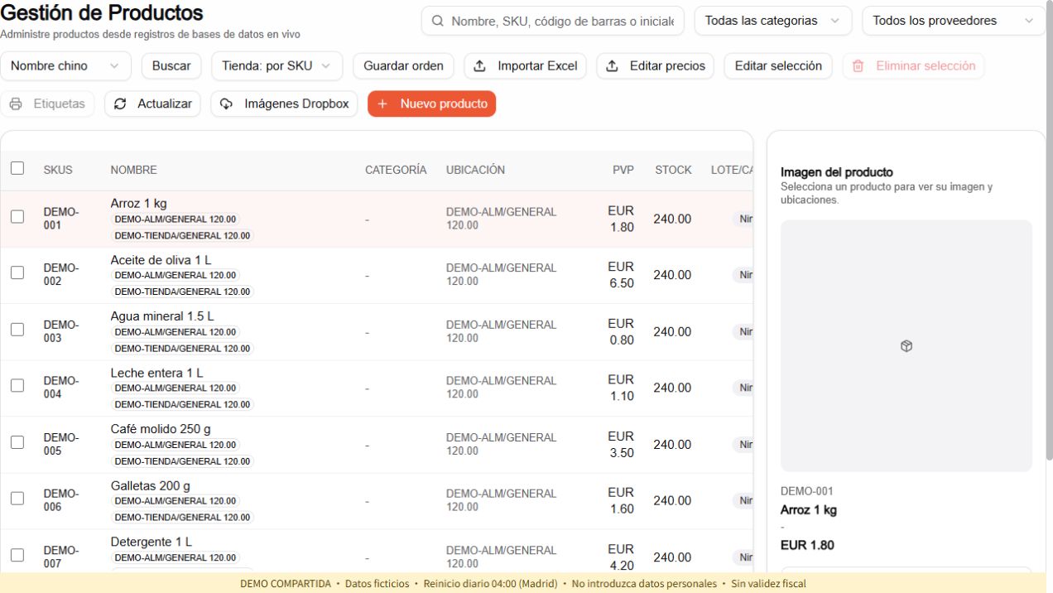The height and width of the screenshot is (593, 1053).
Task: Click Editar selección button
Action: (778, 66)
